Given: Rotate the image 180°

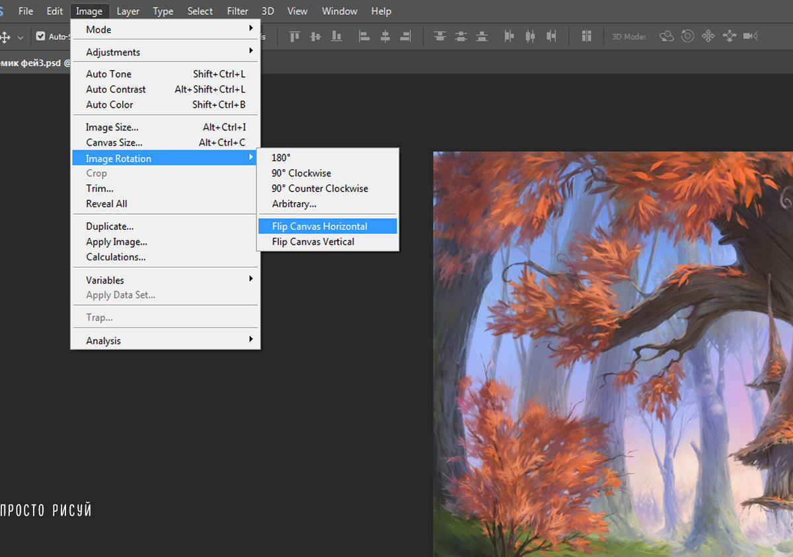Looking at the screenshot, I should click(328, 157).
